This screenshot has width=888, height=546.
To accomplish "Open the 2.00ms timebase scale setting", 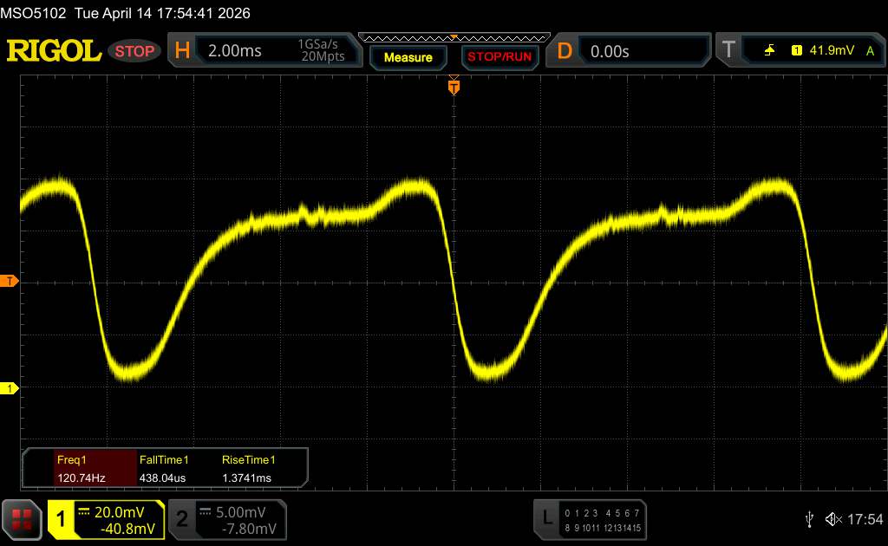I will pos(235,51).
